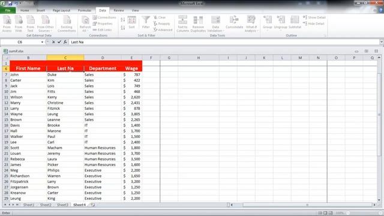This screenshot has width=384, height=216.
Task: Click the Select All corner button
Action: pyautogui.click(x=6, y=58)
